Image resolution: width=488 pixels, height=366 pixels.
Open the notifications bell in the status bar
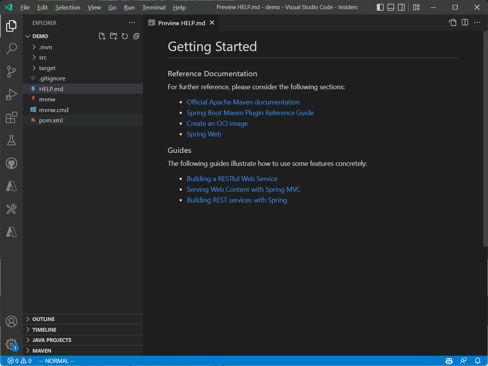pos(478,361)
